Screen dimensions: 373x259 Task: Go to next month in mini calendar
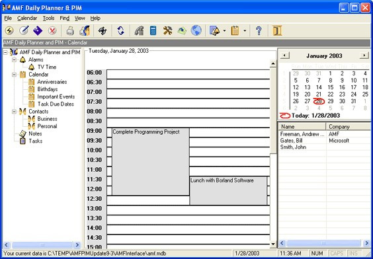click(364, 55)
